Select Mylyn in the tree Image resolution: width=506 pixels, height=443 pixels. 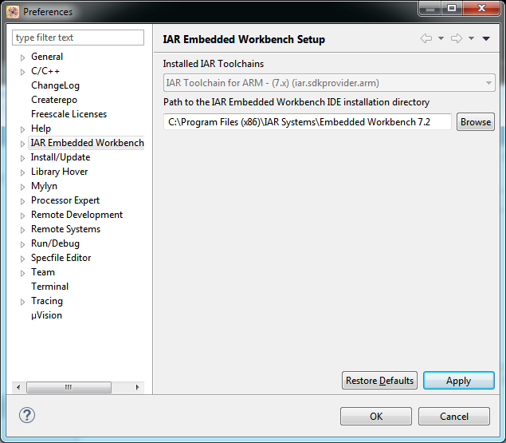[x=44, y=186]
